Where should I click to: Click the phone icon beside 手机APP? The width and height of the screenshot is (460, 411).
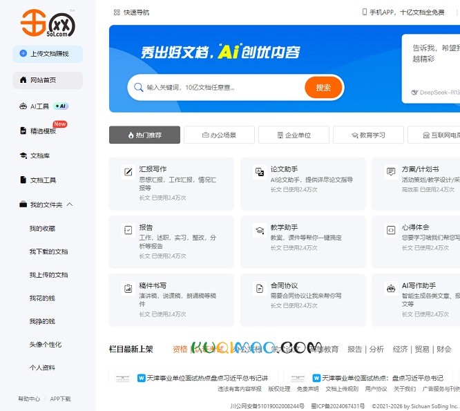[x=365, y=12]
